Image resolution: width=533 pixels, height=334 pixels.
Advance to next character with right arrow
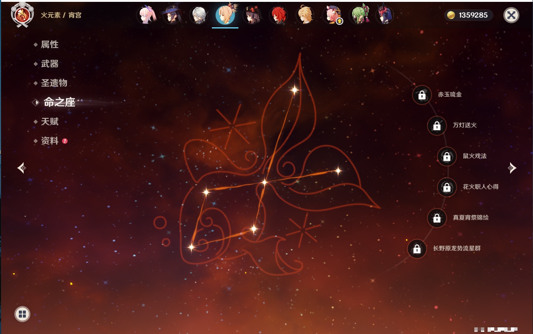click(512, 168)
